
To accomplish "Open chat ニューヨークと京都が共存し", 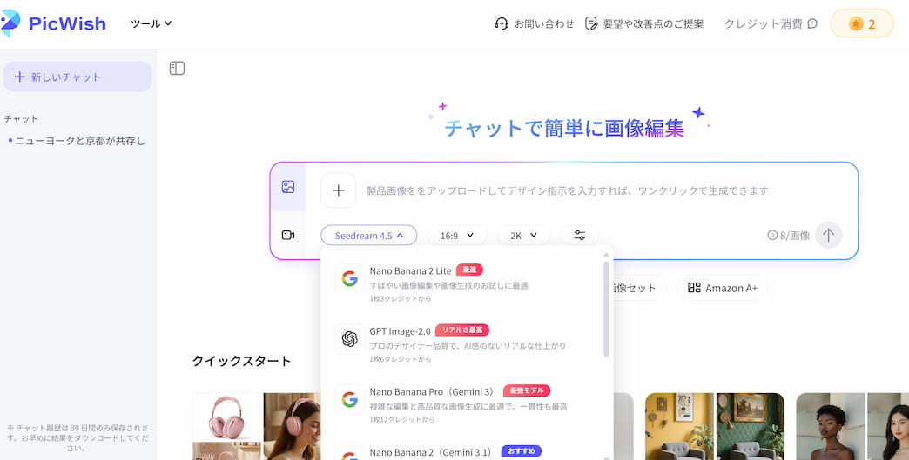I will coord(77,141).
